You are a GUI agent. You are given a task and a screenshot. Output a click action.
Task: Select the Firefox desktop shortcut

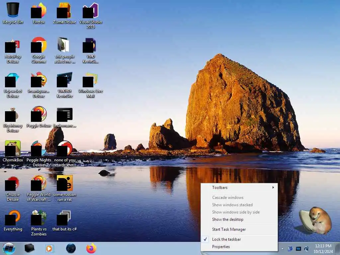click(x=39, y=13)
